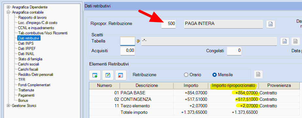Click the PAGA INTERA description field
The image size is (302, 118).
click(x=224, y=24)
